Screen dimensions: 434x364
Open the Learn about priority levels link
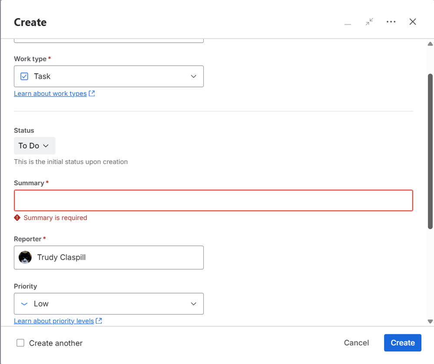(54, 321)
